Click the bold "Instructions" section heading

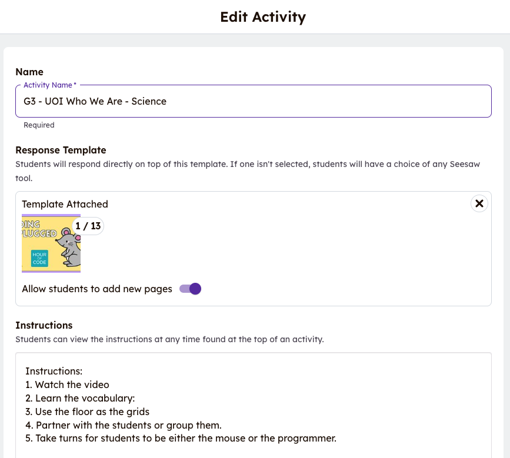(44, 325)
